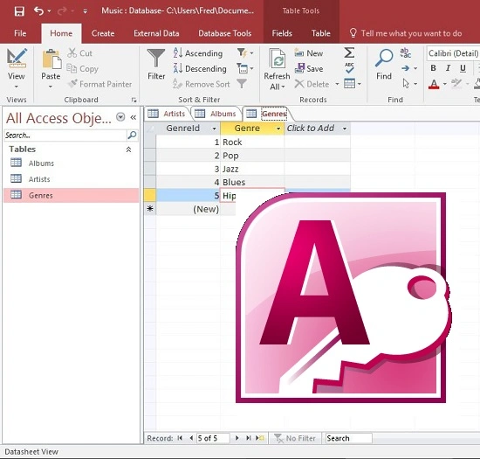Open Customize Quick Access Toolbar arrow
Image resolution: width=480 pixels, height=459 pixels.
click(86, 11)
